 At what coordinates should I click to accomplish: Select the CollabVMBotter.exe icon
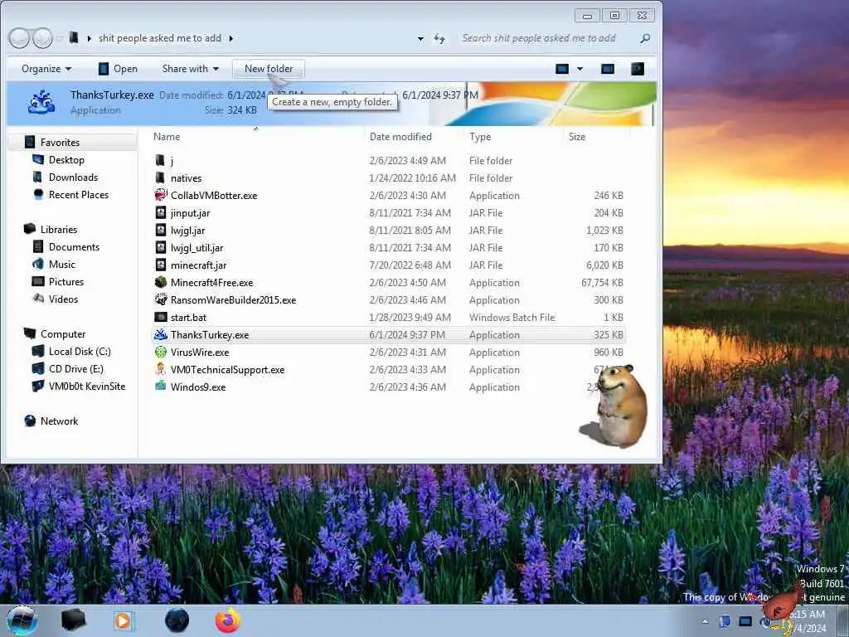click(x=160, y=195)
